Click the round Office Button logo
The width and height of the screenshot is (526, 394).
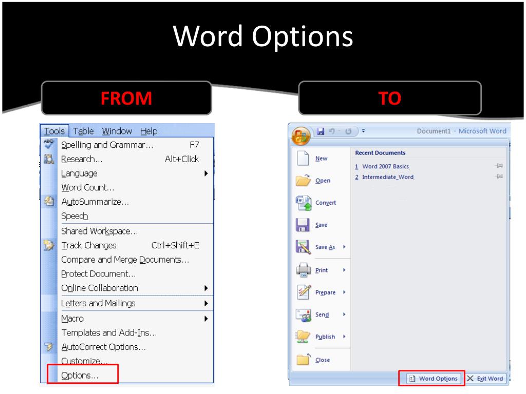point(301,135)
